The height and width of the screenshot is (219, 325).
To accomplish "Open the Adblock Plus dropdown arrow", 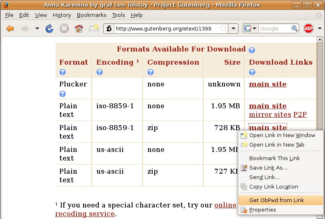I will (320, 28).
